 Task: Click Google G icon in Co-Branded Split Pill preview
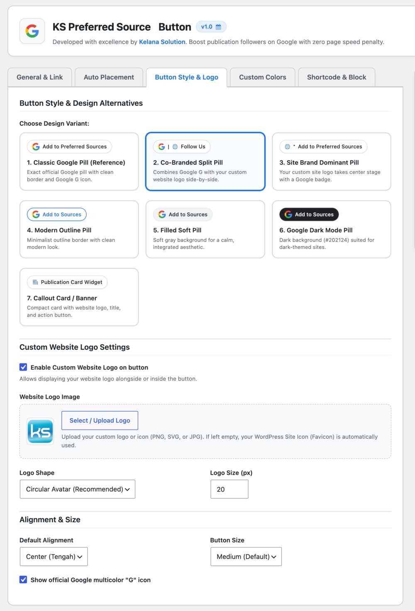point(161,147)
